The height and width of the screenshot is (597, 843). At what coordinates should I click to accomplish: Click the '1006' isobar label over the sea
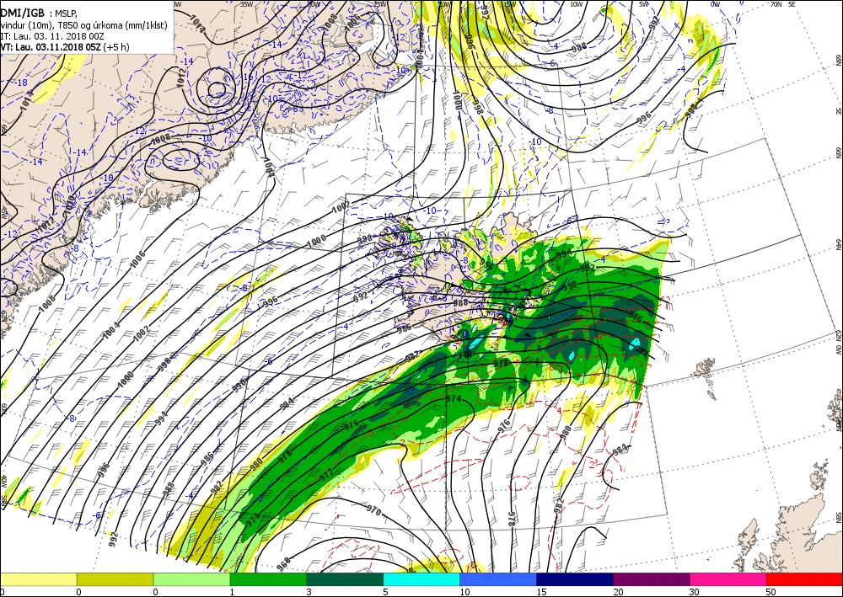pos(137,260)
